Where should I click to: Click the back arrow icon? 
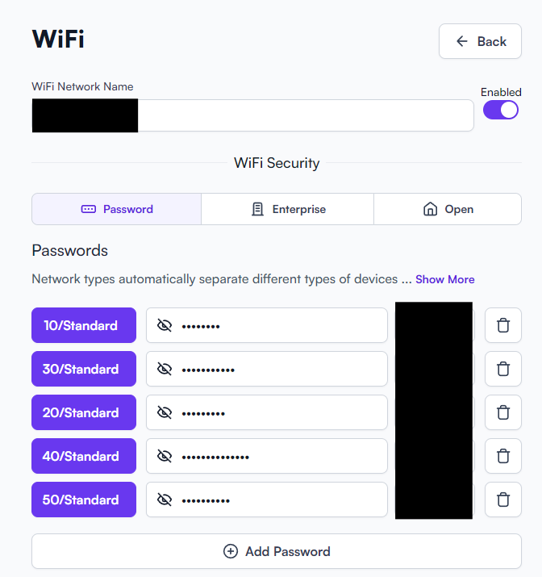(x=462, y=41)
